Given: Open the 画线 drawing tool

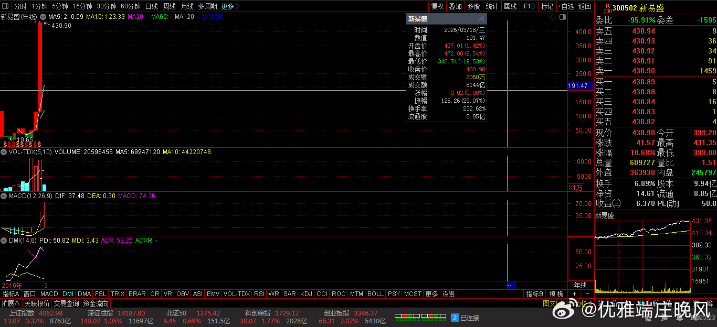Looking at the screenshot, I should pyautogui.click(x=510, y=6).
